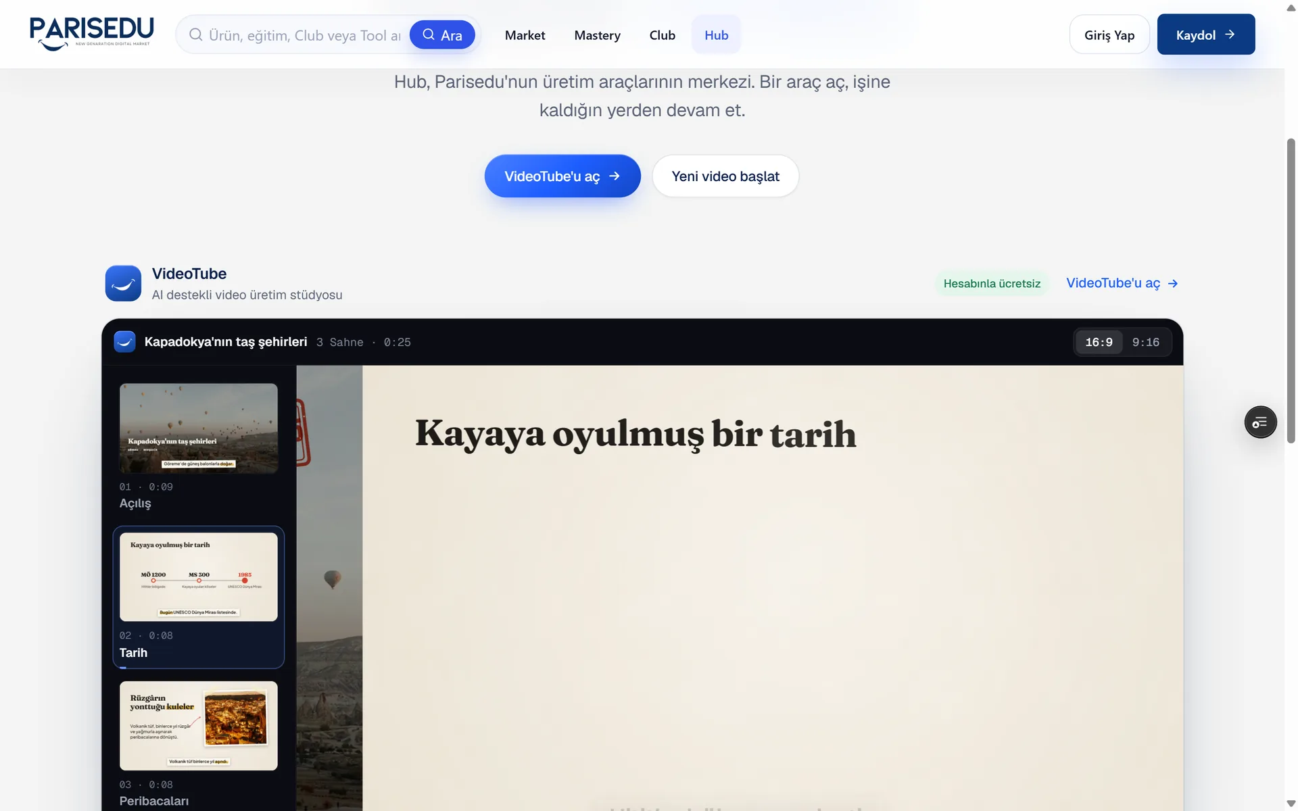Click the '01 · 0:09' scene duration label

click(146, 487)
